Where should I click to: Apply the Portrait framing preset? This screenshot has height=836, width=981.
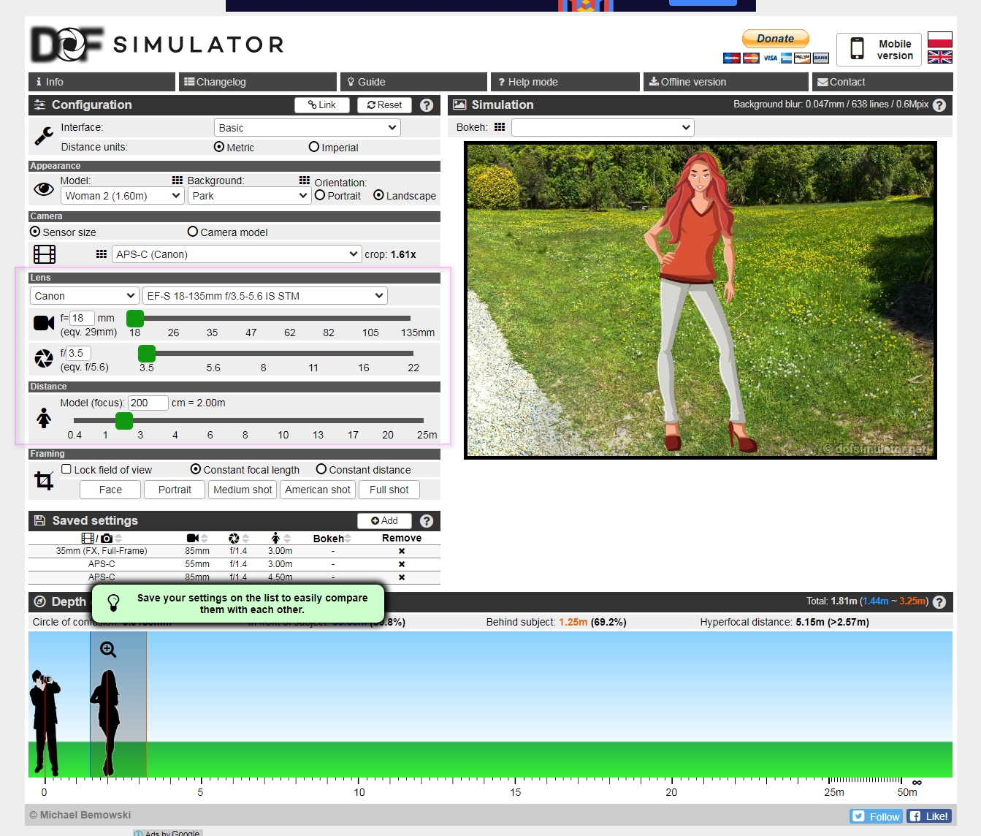(x=175, y=490)
